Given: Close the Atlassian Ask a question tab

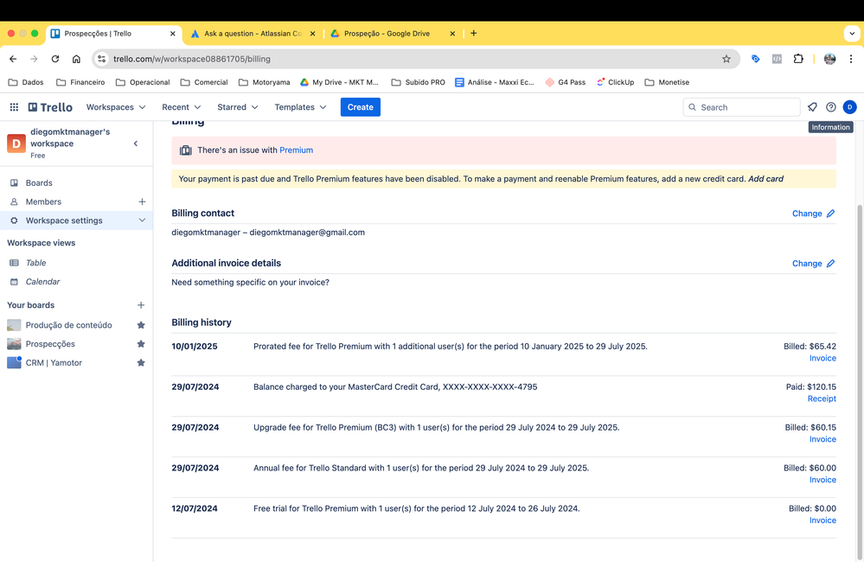Looking at the screenshot, I should (312, 34).
